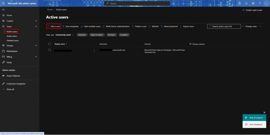Click the help question mark icon
This screenshot has height=135, width=270.
[x=260, y=3]
